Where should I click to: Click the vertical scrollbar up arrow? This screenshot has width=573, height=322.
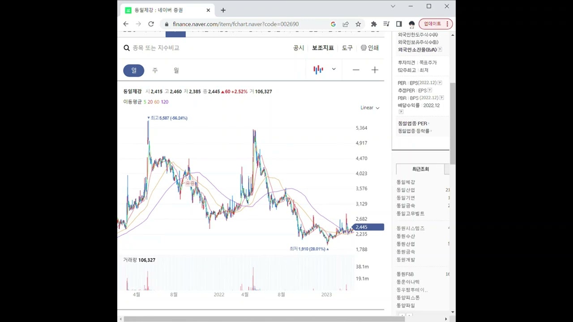click(453, 35)
